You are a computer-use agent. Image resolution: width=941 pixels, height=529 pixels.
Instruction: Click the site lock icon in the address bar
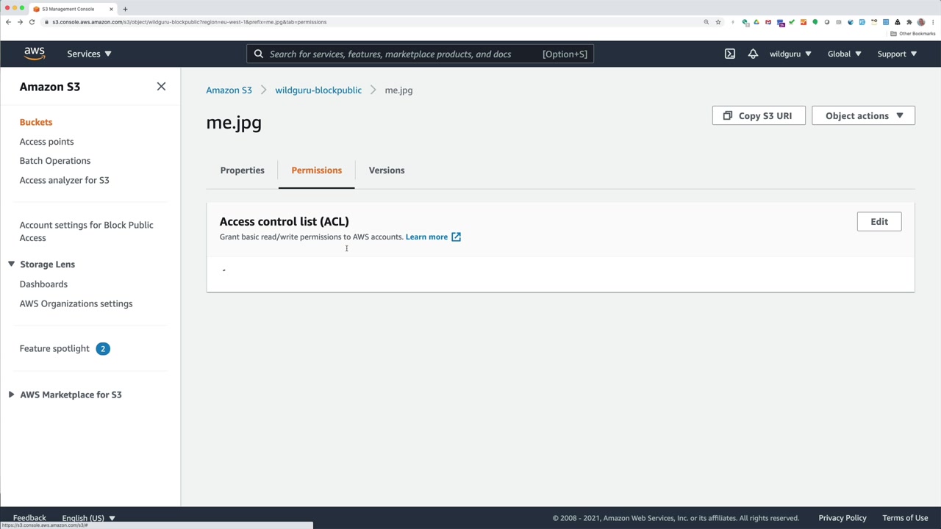coord(46,22)
